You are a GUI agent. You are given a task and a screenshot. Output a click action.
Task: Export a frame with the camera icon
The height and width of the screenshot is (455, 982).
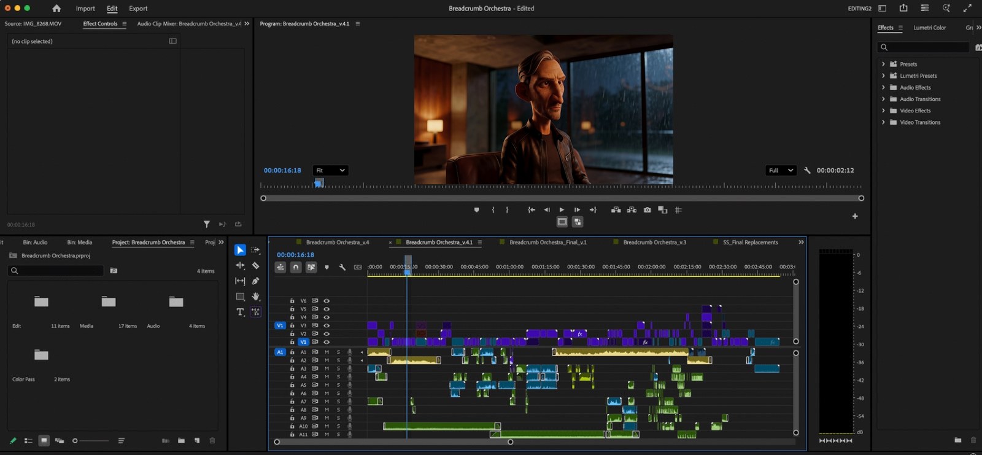tap(647, 210)
